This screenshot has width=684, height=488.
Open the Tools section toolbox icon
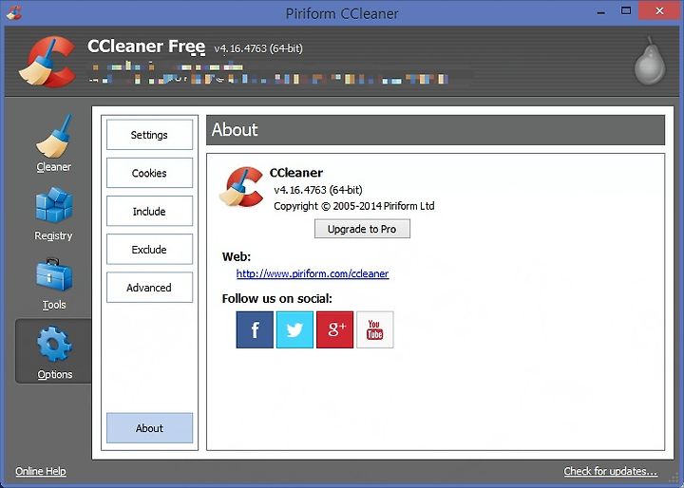[x=53, y=275]
